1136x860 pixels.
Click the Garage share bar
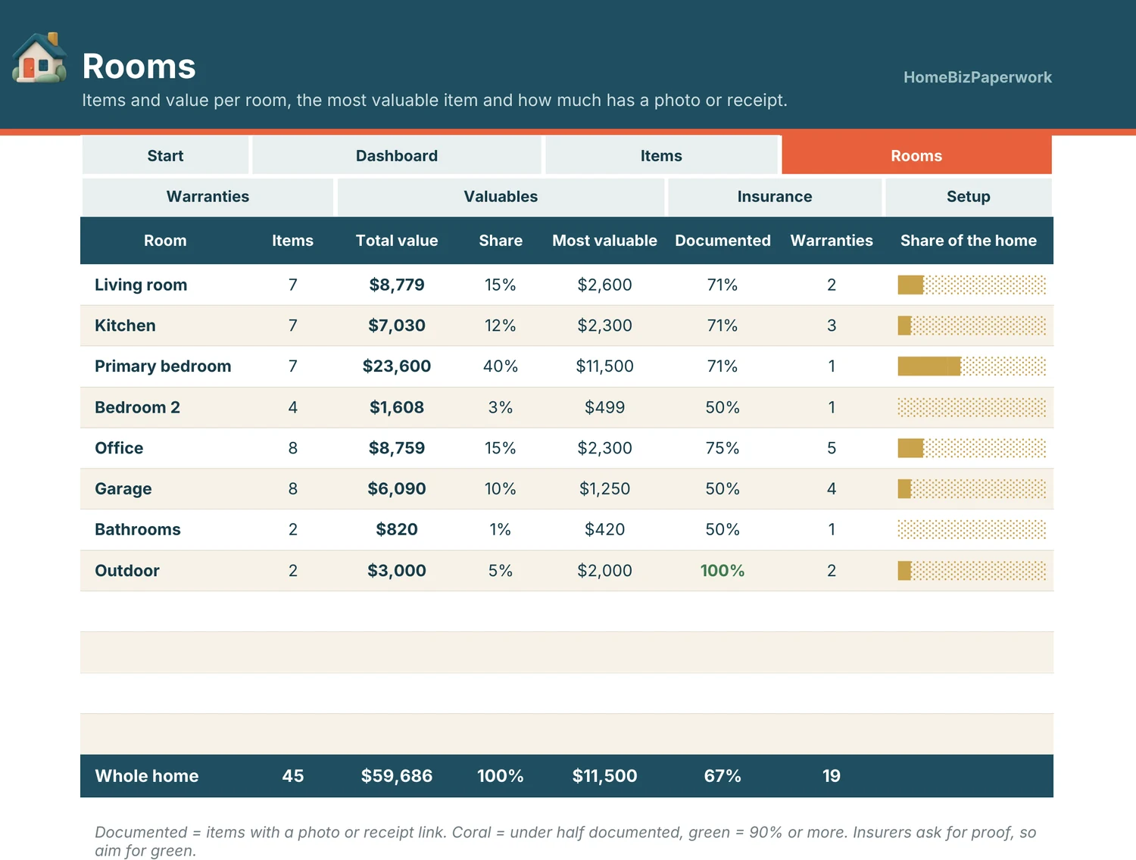pyautogui.click(x=972, y=489)
